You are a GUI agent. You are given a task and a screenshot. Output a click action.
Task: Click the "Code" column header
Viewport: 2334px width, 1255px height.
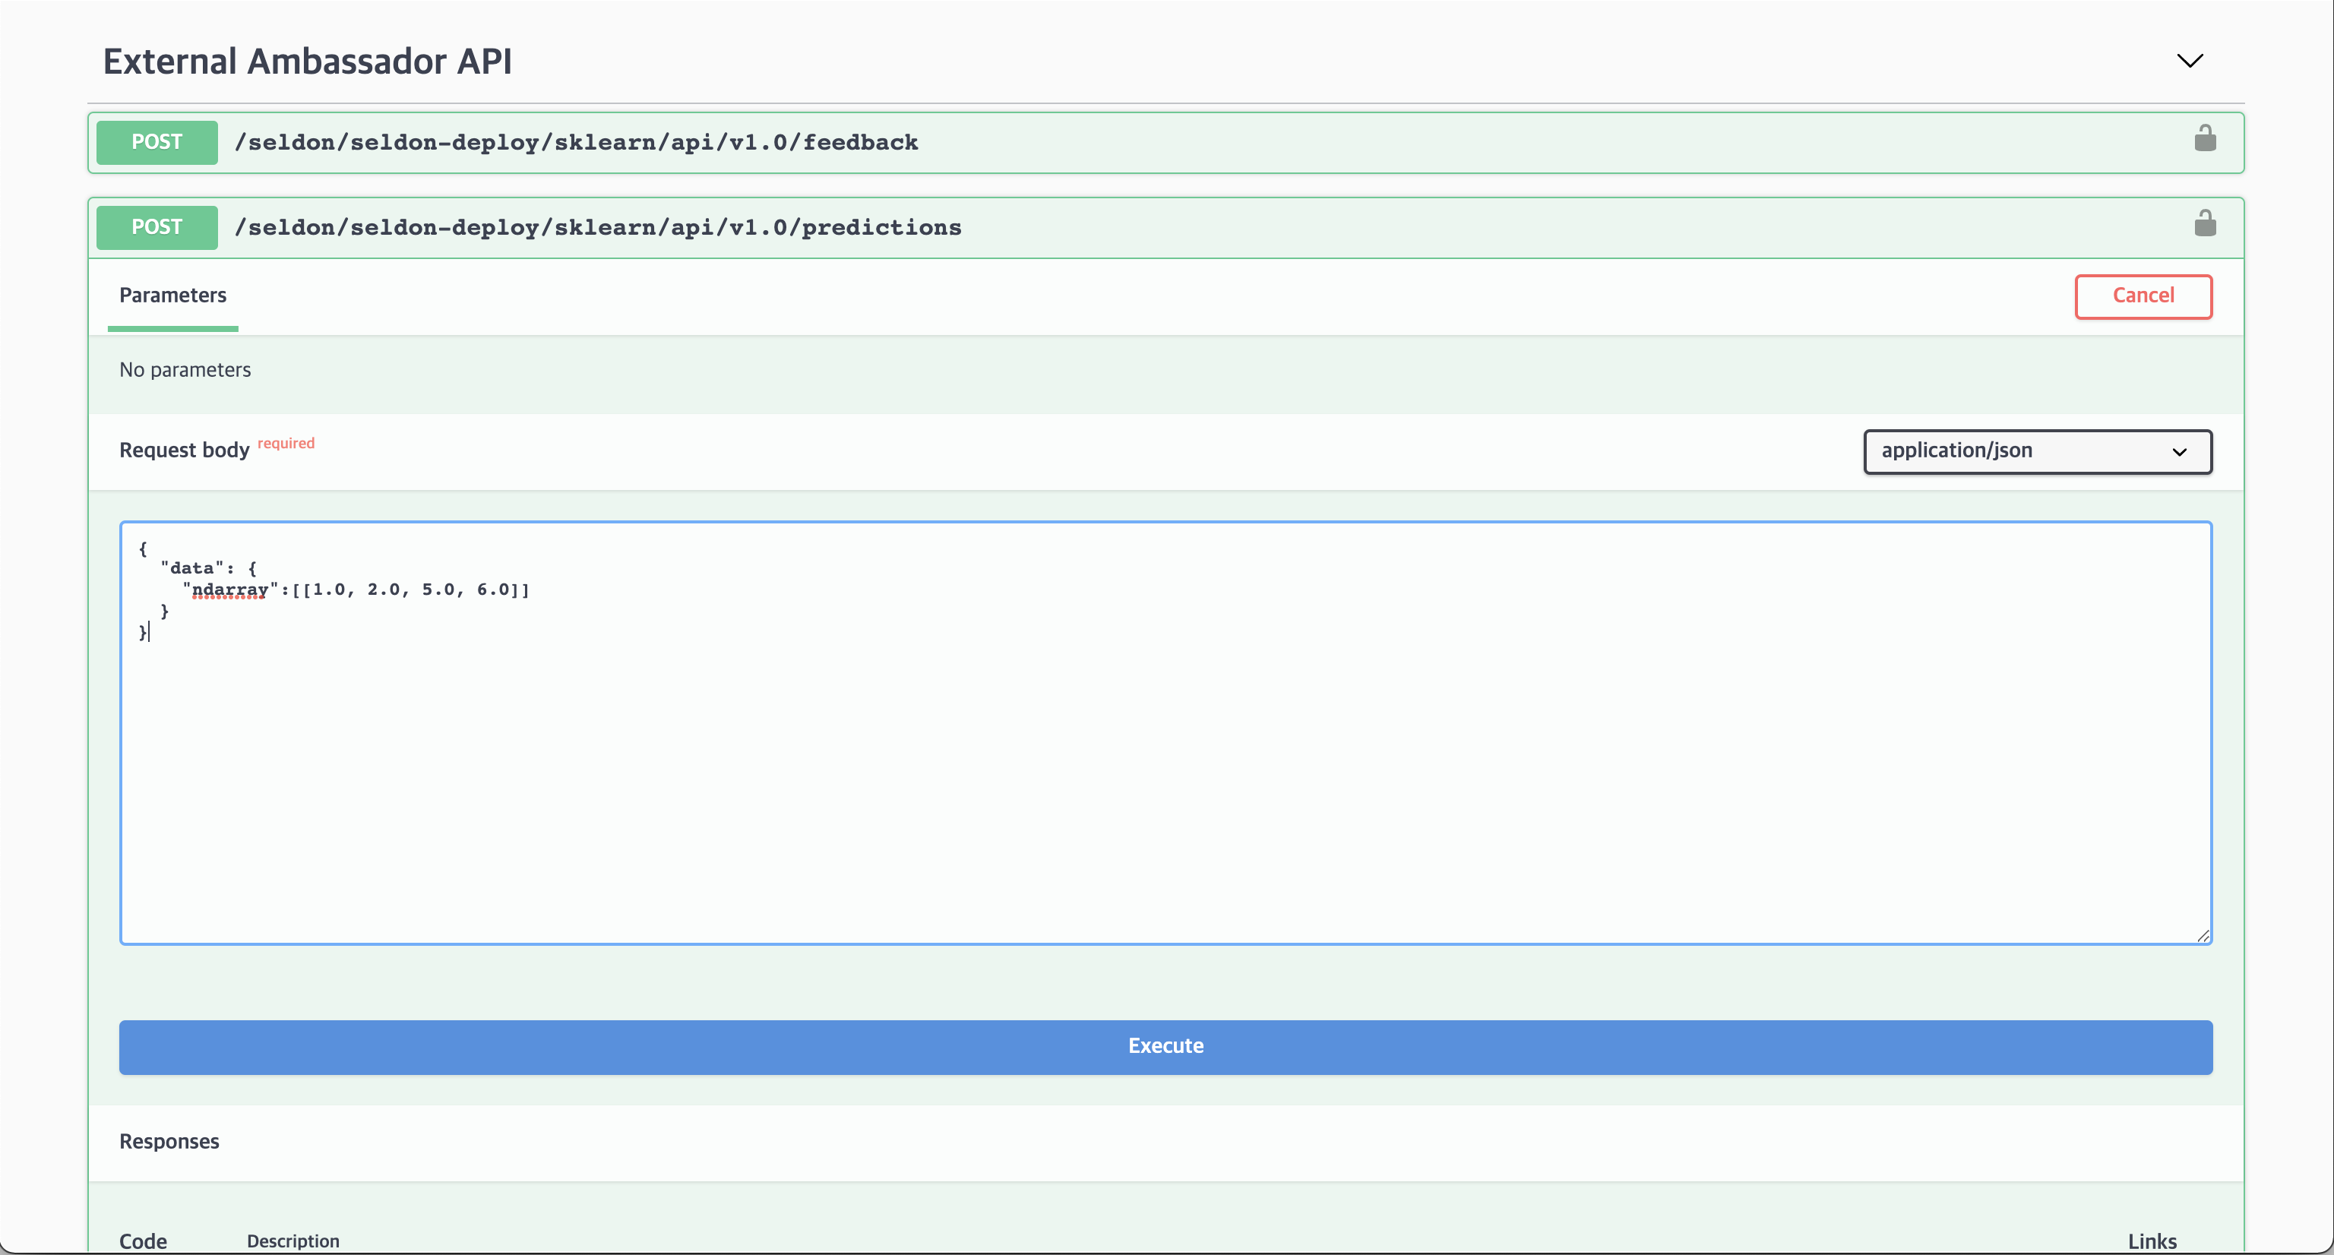[x=143, y=1241]
